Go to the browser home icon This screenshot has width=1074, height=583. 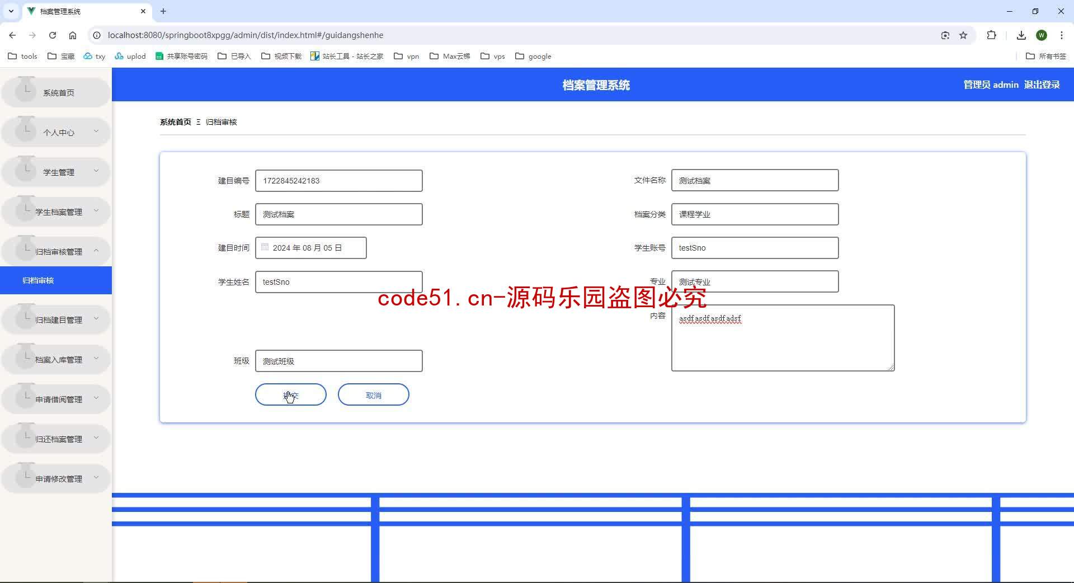[x=73, y=35]
